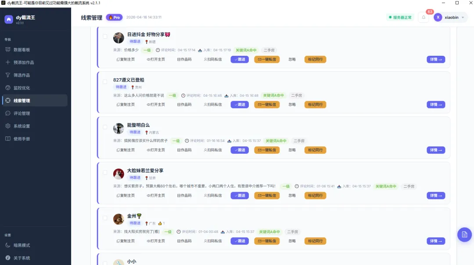Click 一键私信 for 能整明白么 lead
The image size is (474, 265).
click(x=267, y=150)
